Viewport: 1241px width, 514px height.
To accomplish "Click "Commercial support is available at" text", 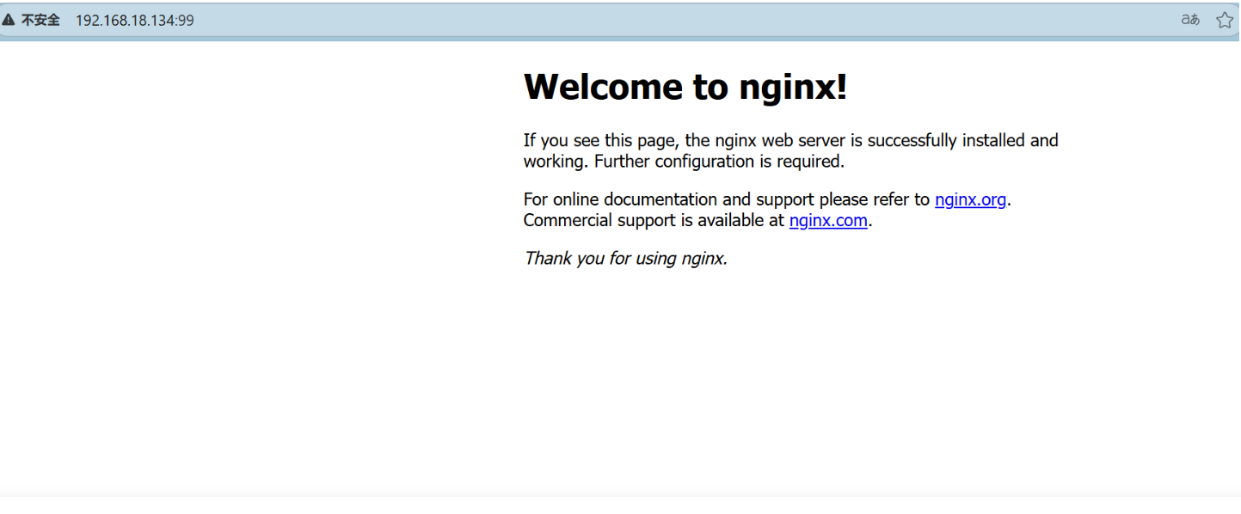I will tap(654, 220).
